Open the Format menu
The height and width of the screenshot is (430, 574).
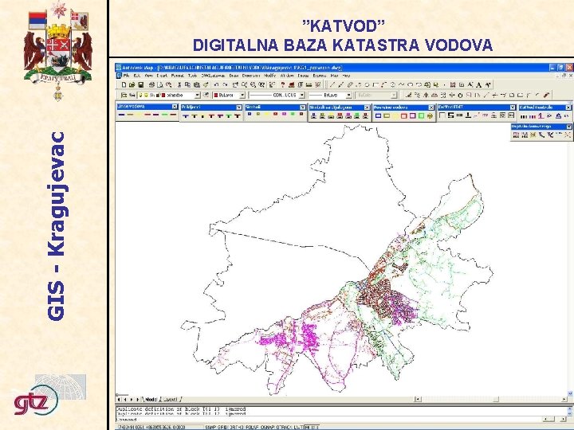click(x=178, y=76)
